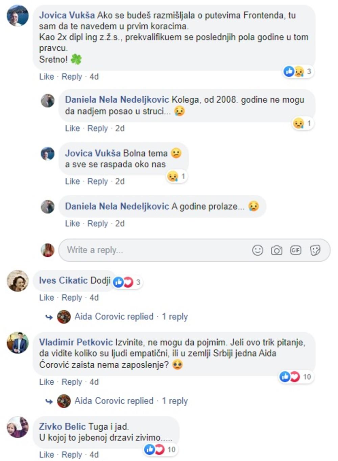View reactions on Ives Cikatic's comment
The image size is (338, 461).
point(127,282)
